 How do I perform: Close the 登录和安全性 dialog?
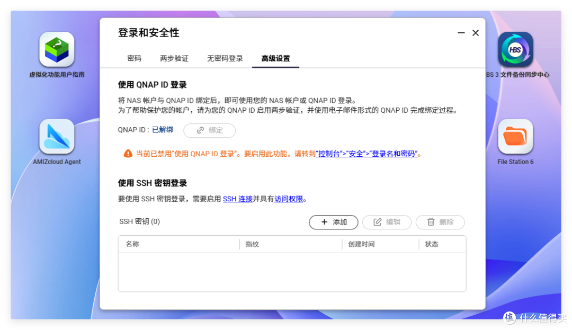[475, 33]
